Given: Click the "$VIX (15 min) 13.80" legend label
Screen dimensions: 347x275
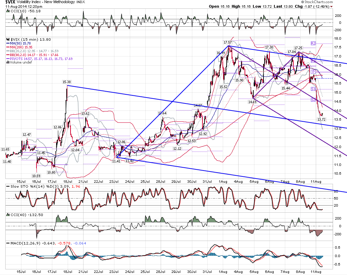Looking at the screenshot, I should pyautogui.click(x=30, y=40).
